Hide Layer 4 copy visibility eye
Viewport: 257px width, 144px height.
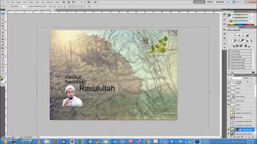click(228, 100)
